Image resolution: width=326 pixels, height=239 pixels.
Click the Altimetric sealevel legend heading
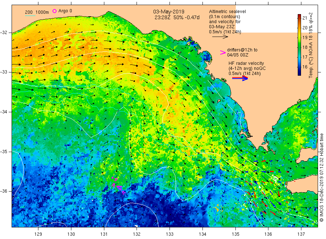[227, 12]
